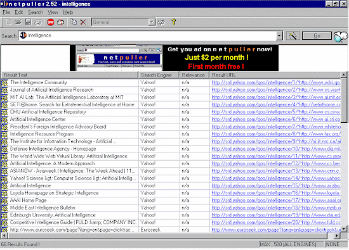
Task: Click the Euroseek cell in Search Engine column
Action: coord(150,230)
